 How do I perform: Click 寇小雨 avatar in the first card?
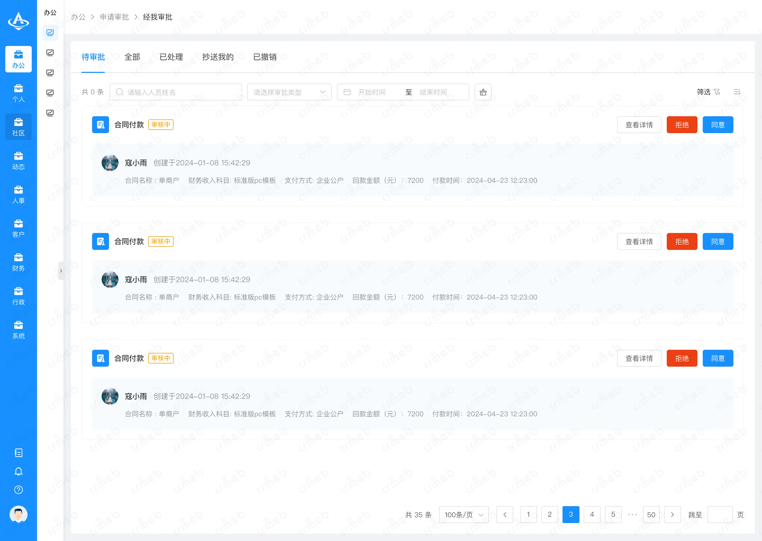coord(110,163)
